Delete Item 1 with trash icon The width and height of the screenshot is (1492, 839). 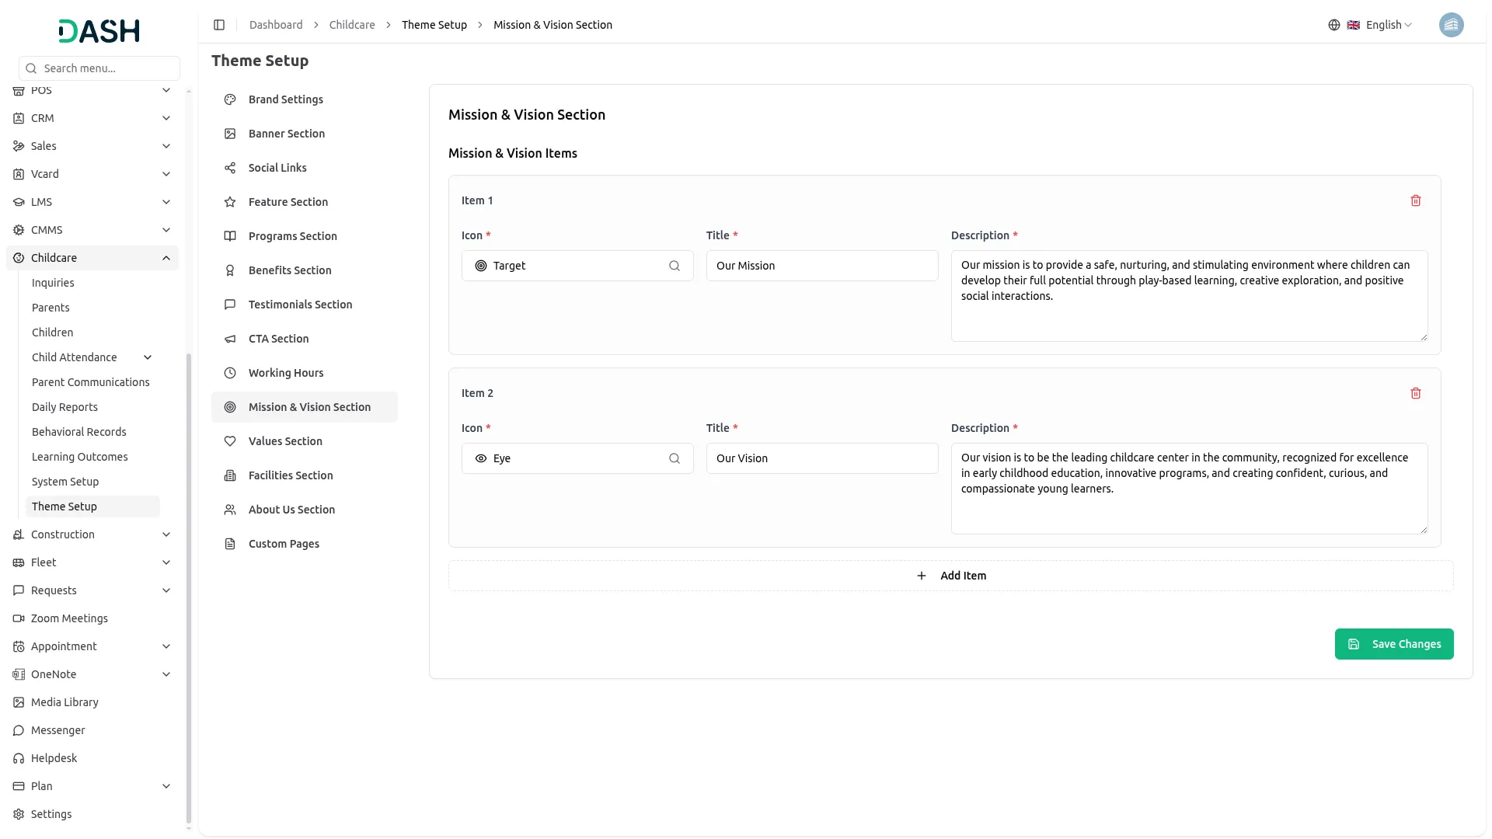click(1415, 200)
